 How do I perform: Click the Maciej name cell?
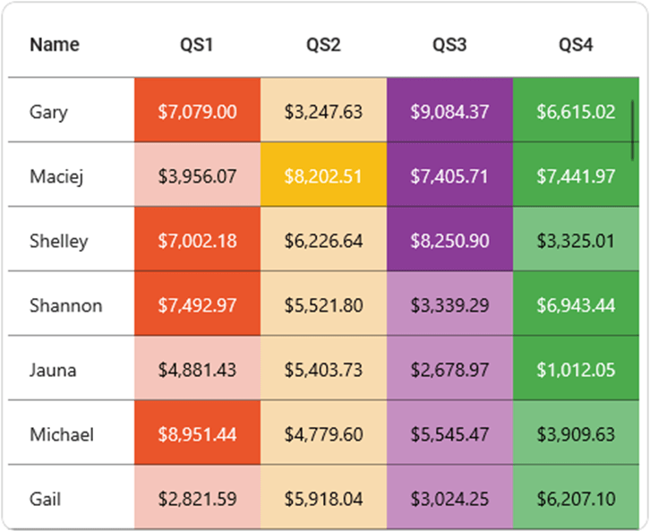pos(56,176)
